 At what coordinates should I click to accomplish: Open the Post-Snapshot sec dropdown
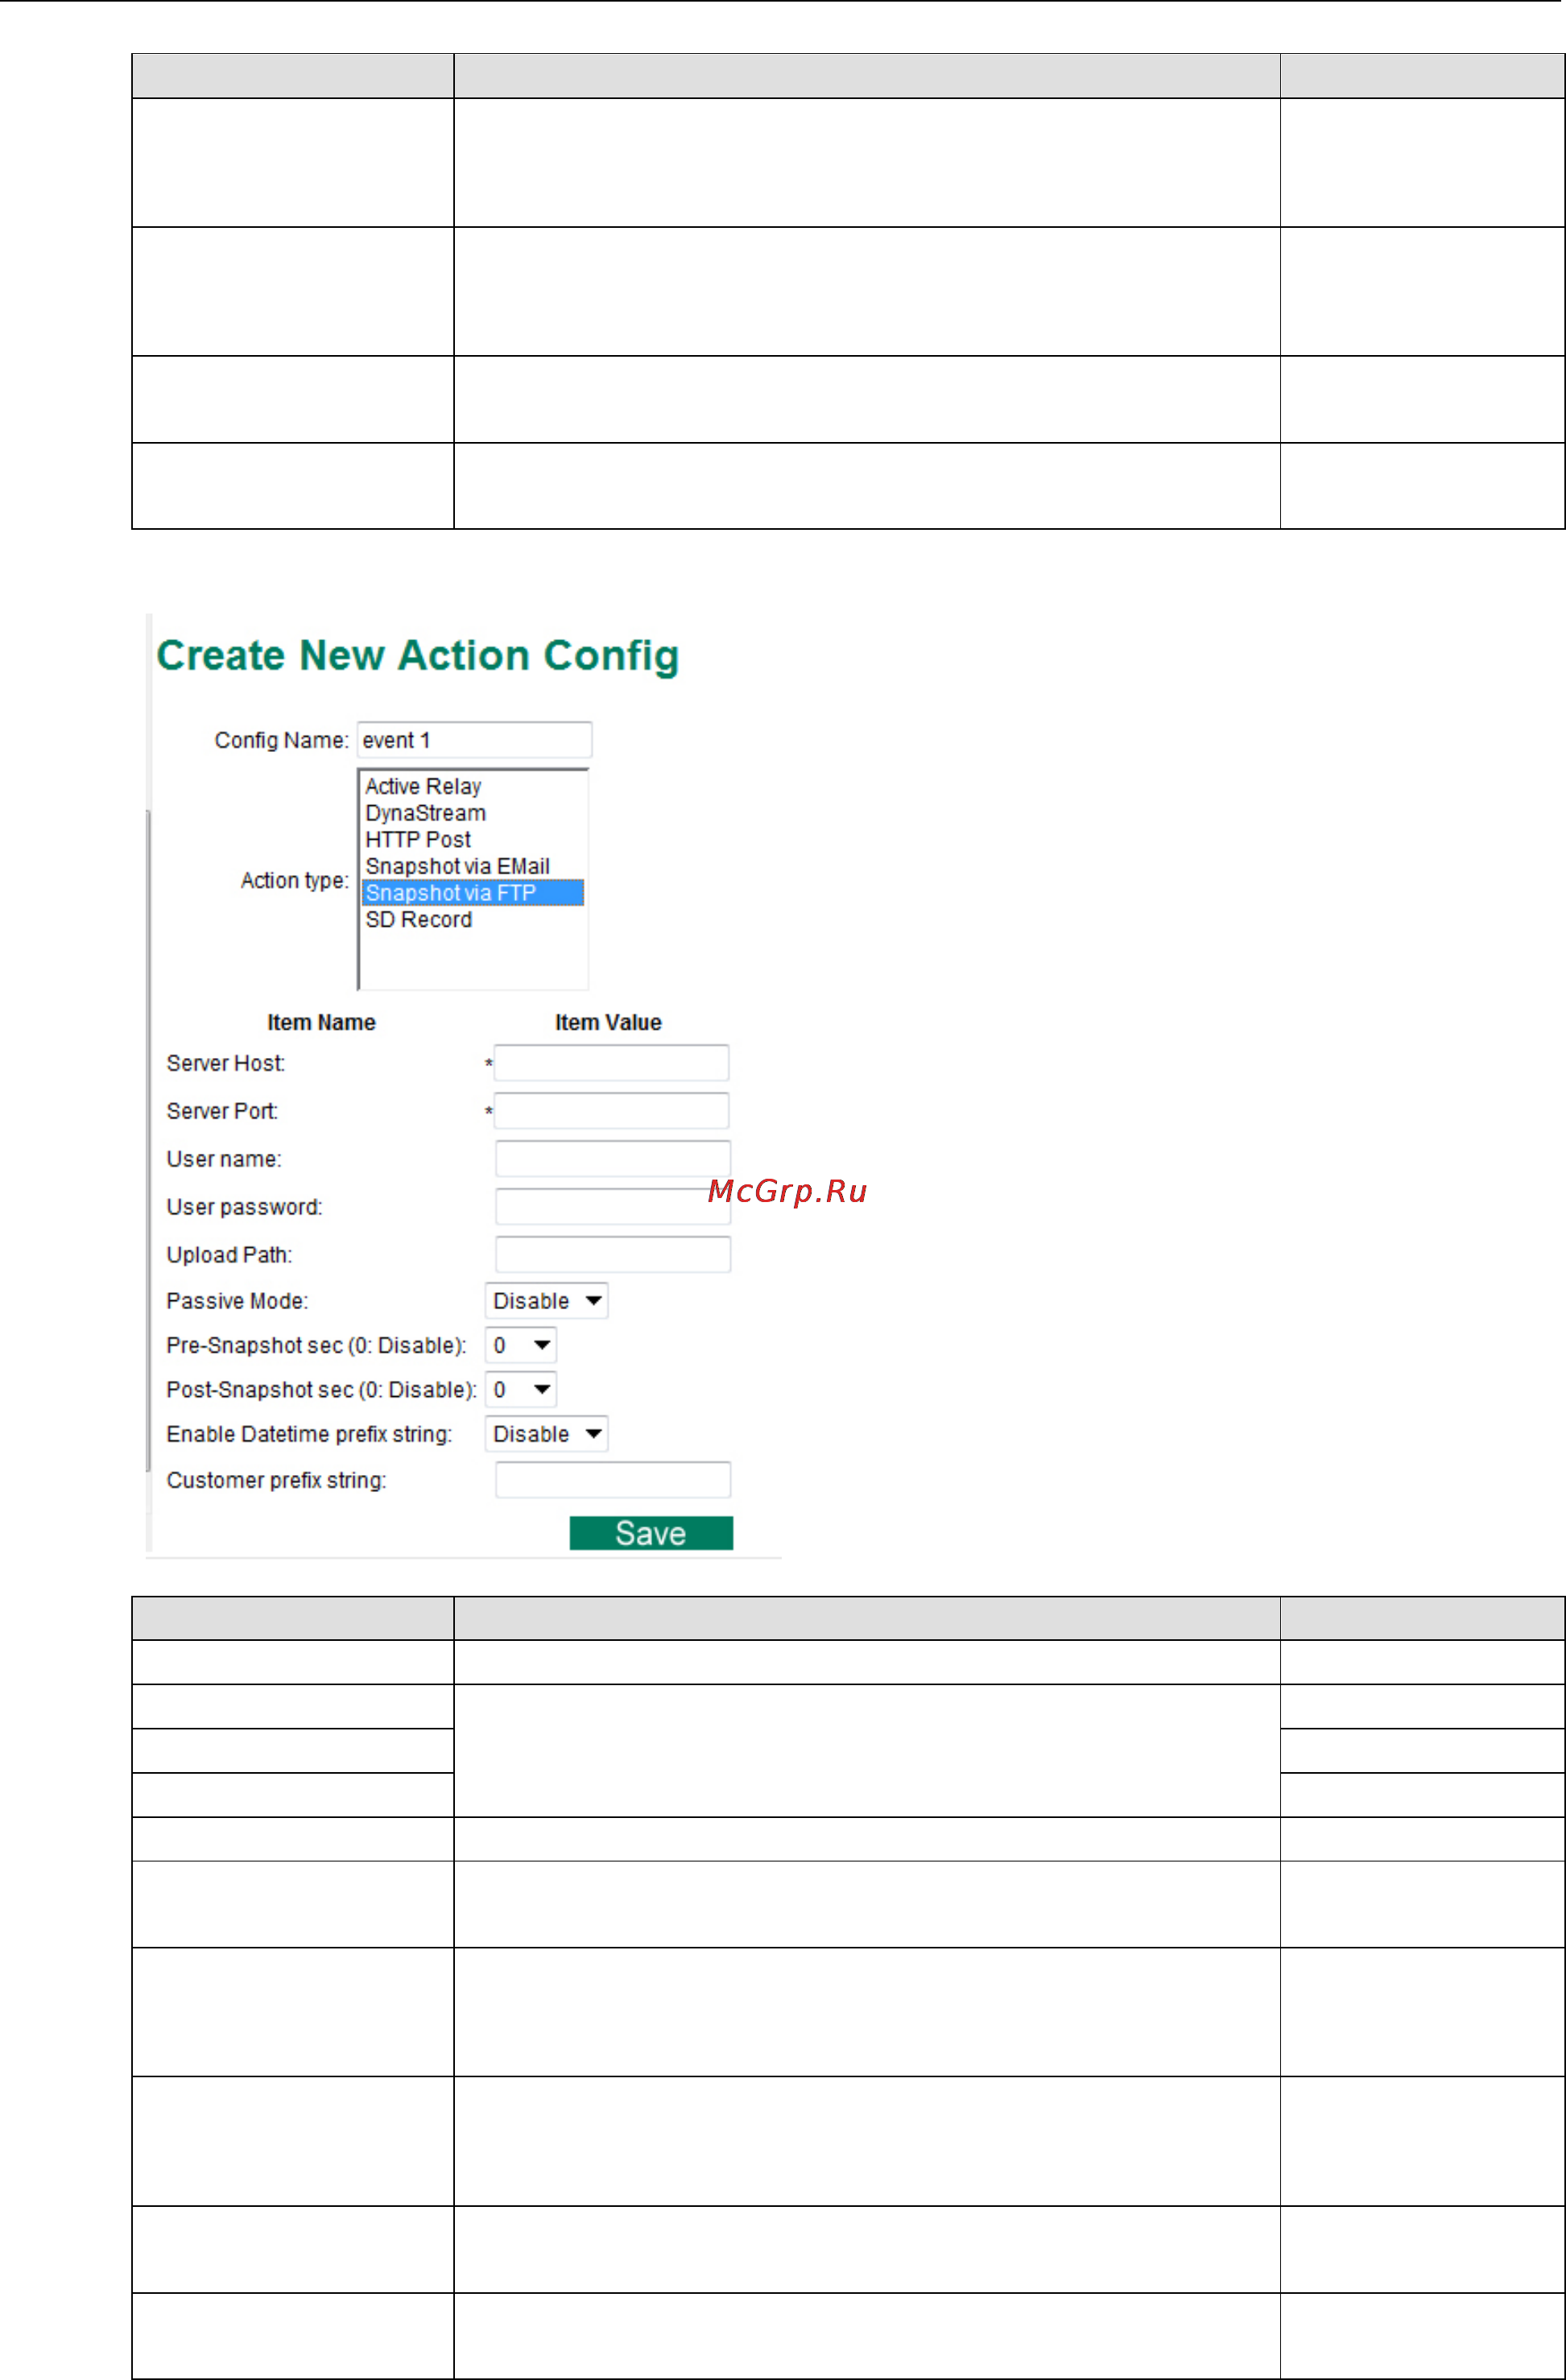(x=520, y=1389)
